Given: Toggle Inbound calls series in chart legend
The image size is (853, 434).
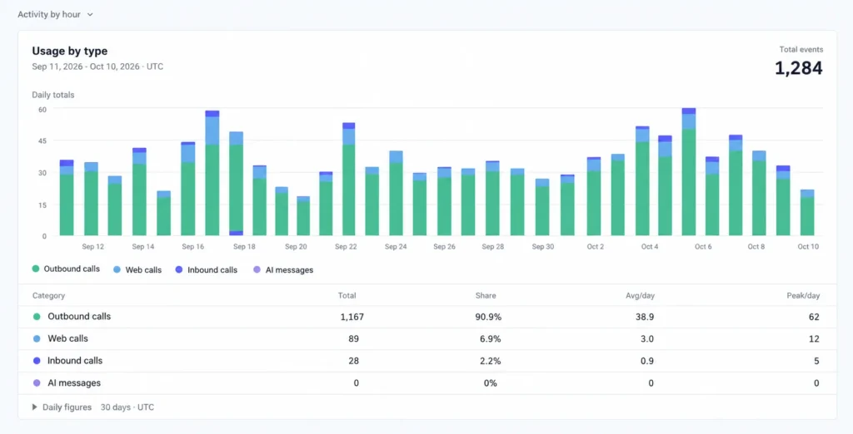Looking at the screenshot, I should pos(207,269).
